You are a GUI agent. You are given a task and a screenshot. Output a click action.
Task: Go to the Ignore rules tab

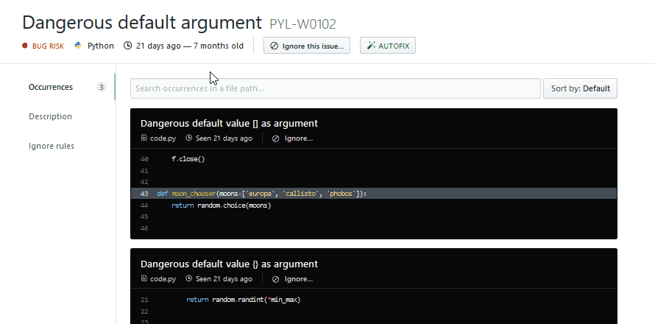pyautogui.click(x=52, y=146)
